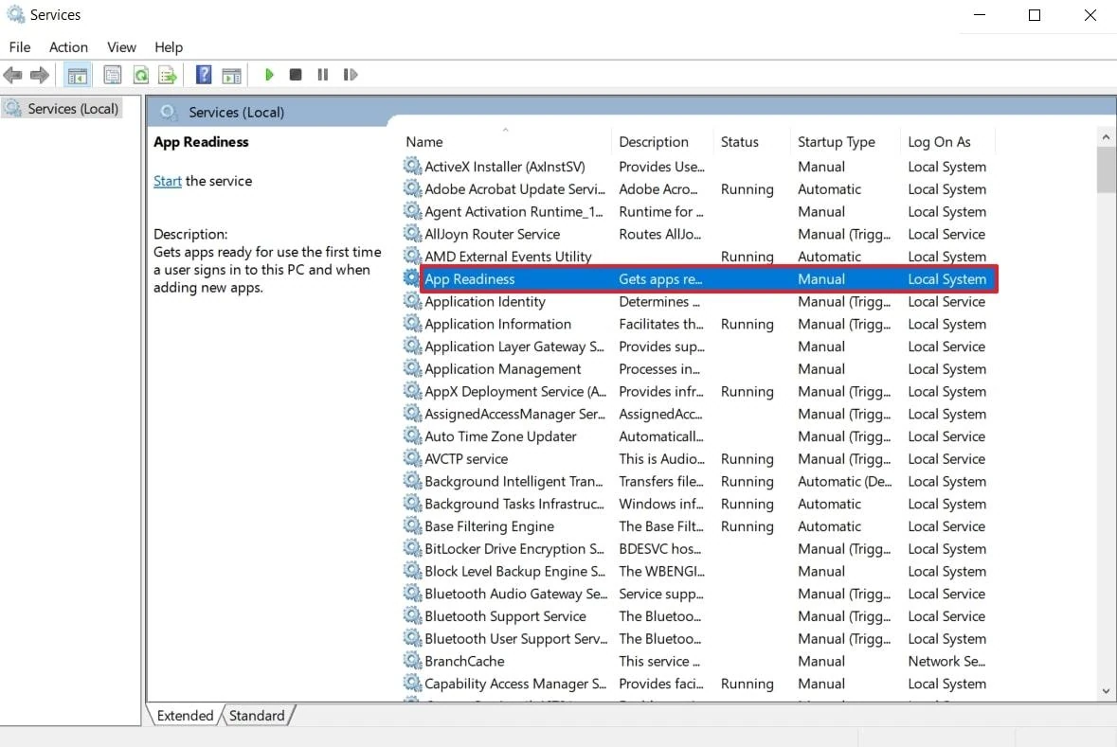Open the View menu
This screenshot has height=747, width=1117.
point(121,47)
